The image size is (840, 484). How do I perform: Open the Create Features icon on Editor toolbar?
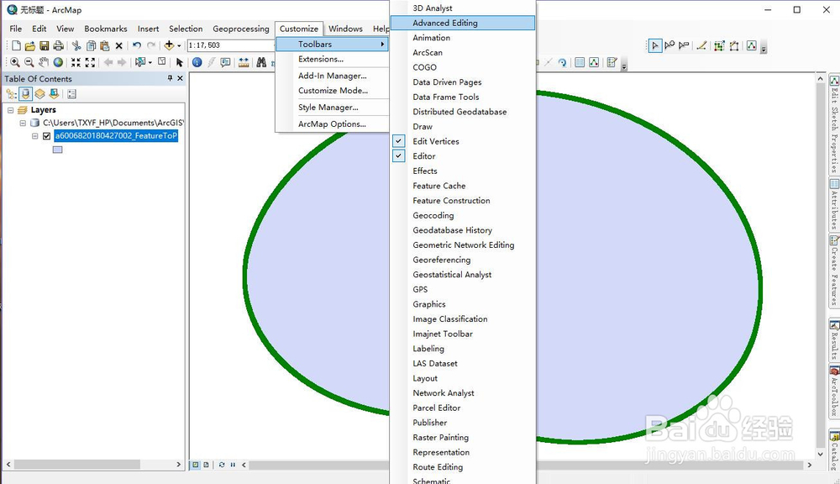[612, 62]
